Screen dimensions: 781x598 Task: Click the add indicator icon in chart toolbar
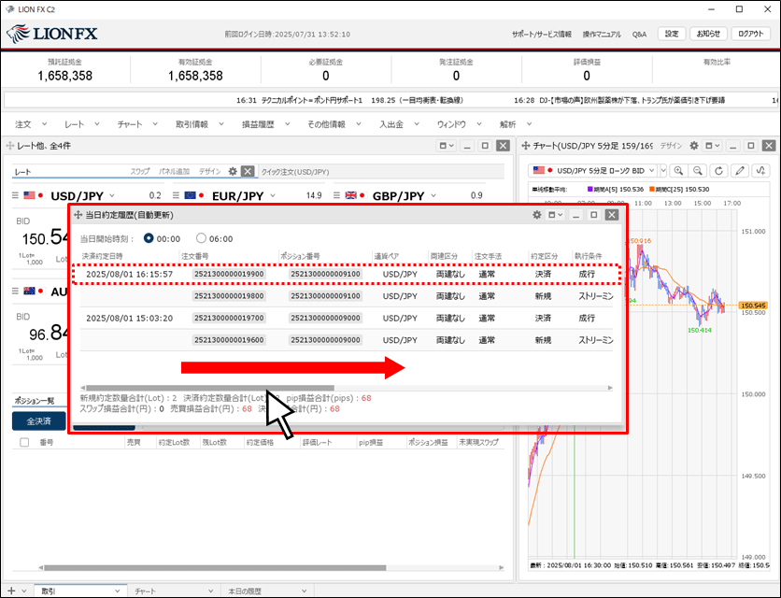coord(760,171)
